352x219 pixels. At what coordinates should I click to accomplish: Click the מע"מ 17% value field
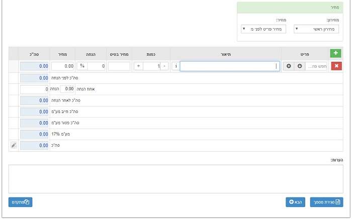point(34,134)
